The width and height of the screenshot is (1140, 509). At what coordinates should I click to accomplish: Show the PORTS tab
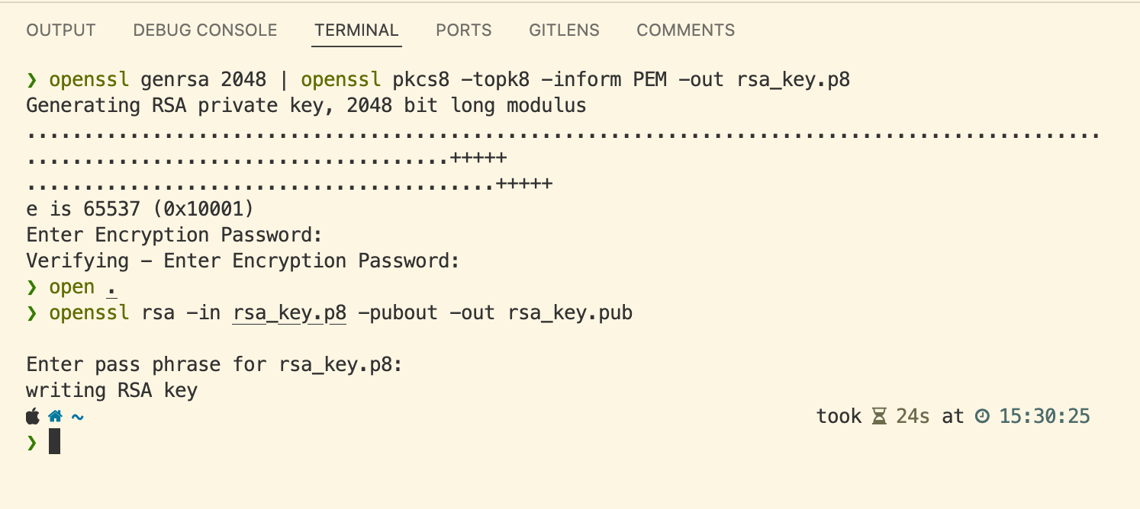coord(464,30)
